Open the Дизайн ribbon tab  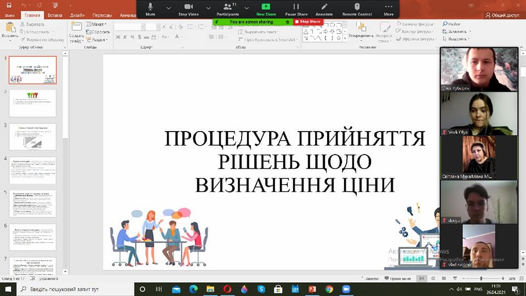(78, 16)
